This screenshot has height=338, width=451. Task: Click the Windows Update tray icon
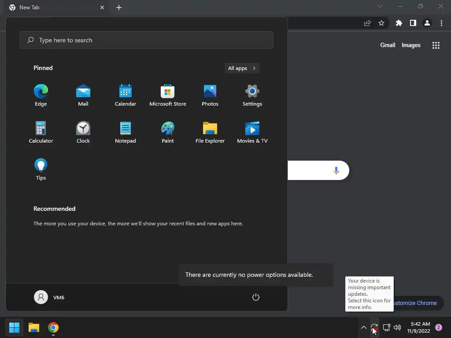click(x=374, y=327)
